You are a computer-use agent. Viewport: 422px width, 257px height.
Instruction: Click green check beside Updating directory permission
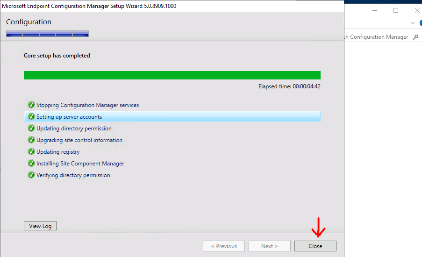(x=31, y=128)
